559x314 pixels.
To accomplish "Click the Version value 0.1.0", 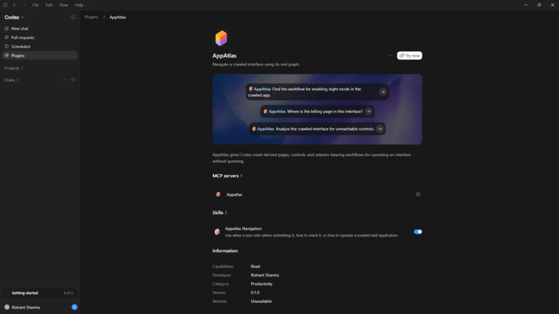I will click(255, 293).
